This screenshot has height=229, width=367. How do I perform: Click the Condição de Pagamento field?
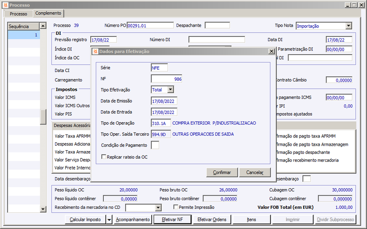tap(155, 145)
